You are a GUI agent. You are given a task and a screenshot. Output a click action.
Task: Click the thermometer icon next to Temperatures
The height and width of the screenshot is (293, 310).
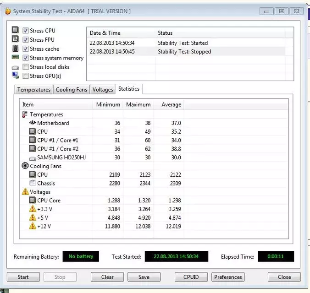click(x=25, y=114)
